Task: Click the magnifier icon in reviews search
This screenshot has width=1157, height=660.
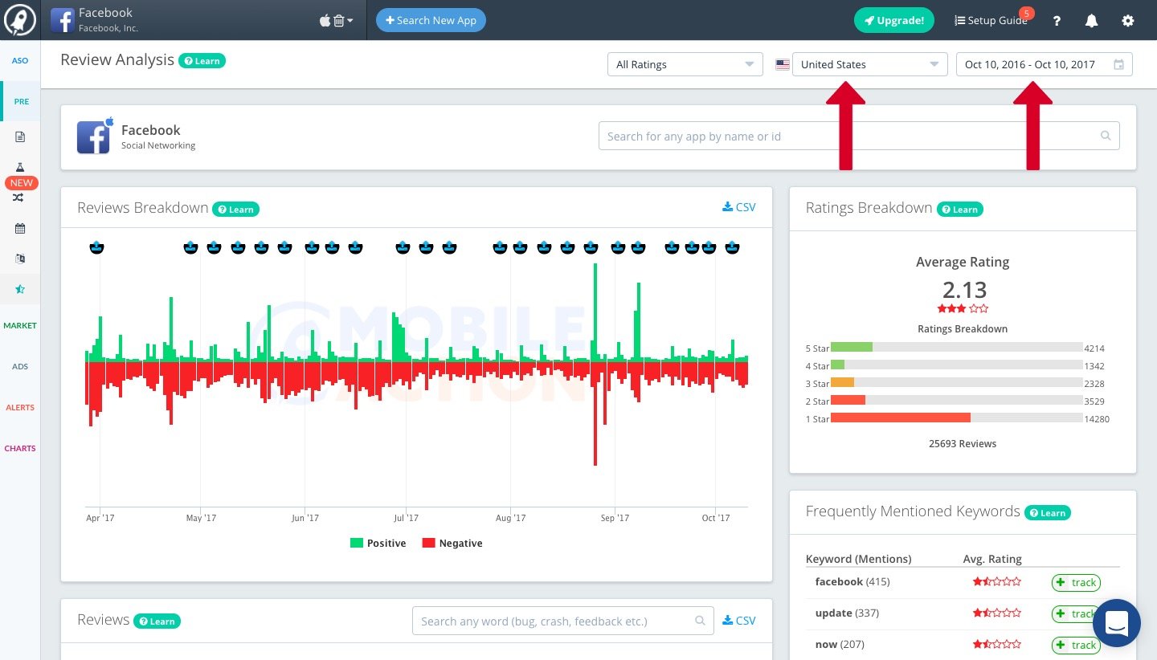Action: 700,621
